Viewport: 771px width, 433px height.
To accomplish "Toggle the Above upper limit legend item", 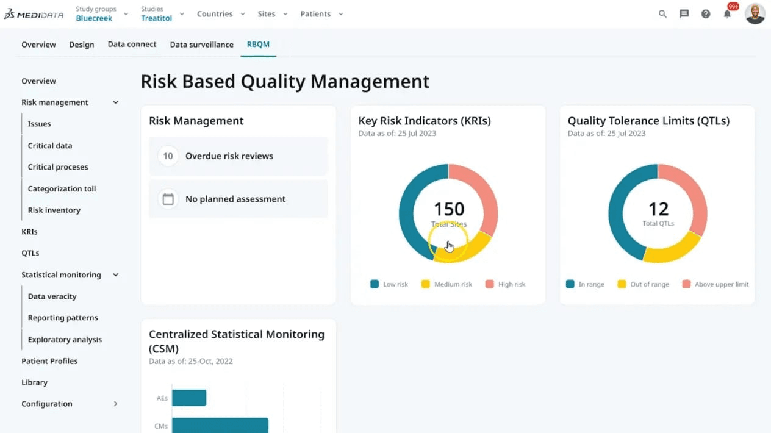I will [715, 284].
